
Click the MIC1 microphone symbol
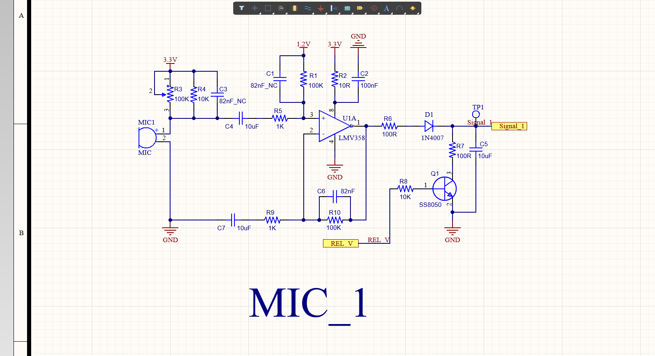147,137
